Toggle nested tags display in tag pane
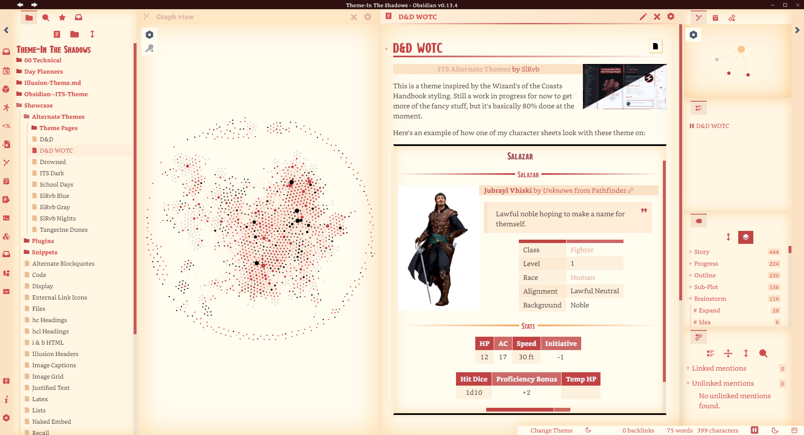This screenshot has height=435, width=804. coord(746,237)
